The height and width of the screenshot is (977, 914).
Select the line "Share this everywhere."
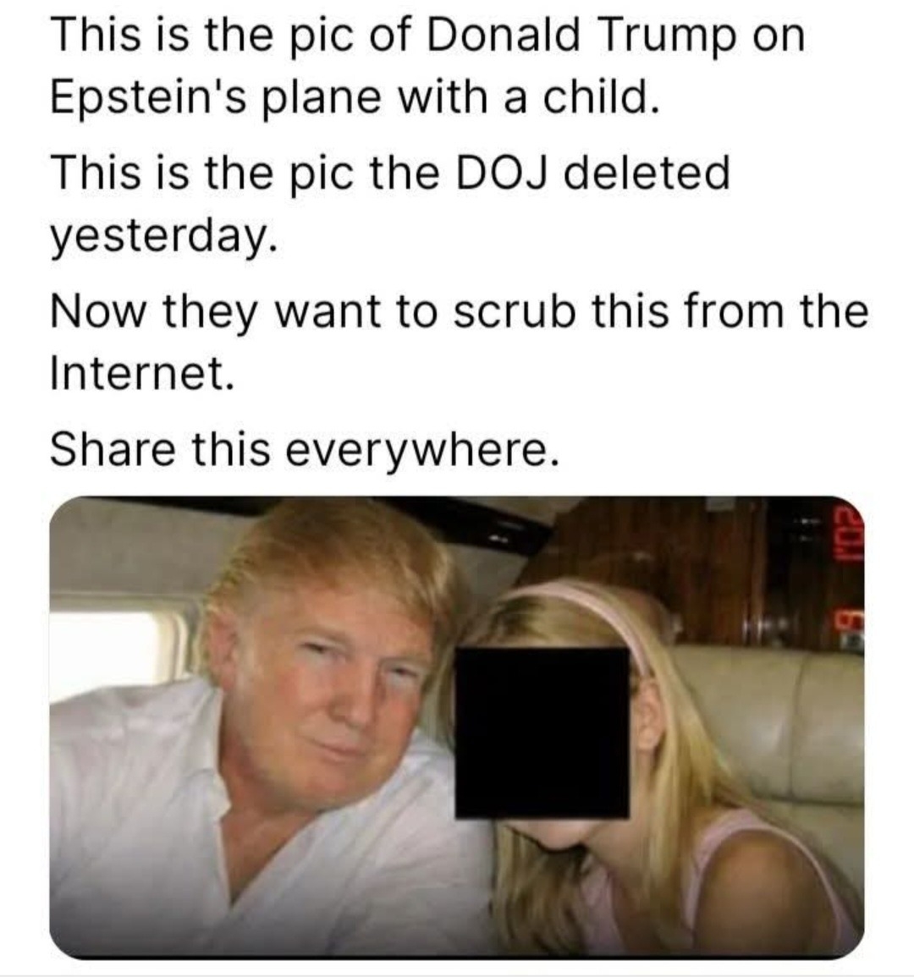[305, 450]
